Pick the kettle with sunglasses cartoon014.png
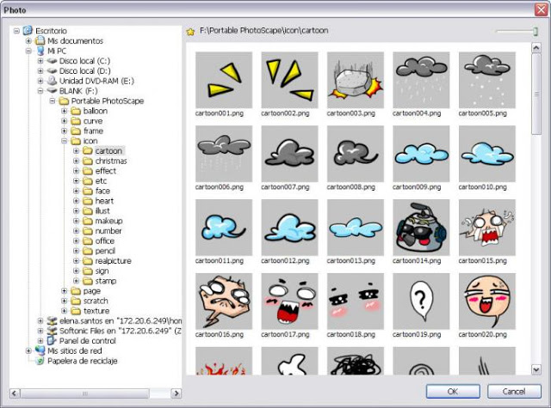Image resolution: width=551 pixels, height=408 pixels. click(x=421, y=228)
